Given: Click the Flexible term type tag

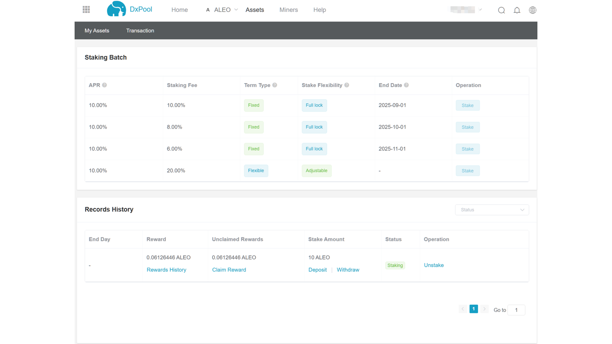Looking at the screenshot, I should 256,171.
